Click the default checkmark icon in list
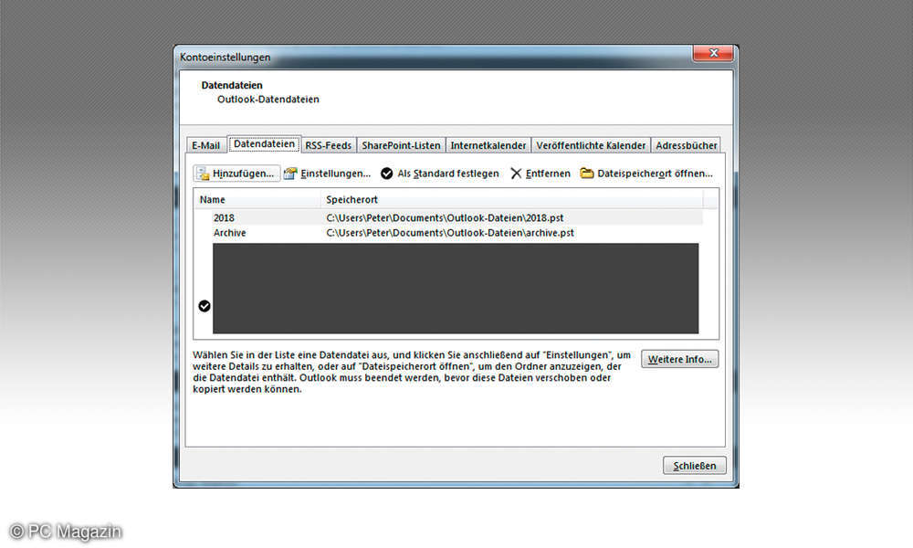913x548 pixels. click(x=205, y=306)
